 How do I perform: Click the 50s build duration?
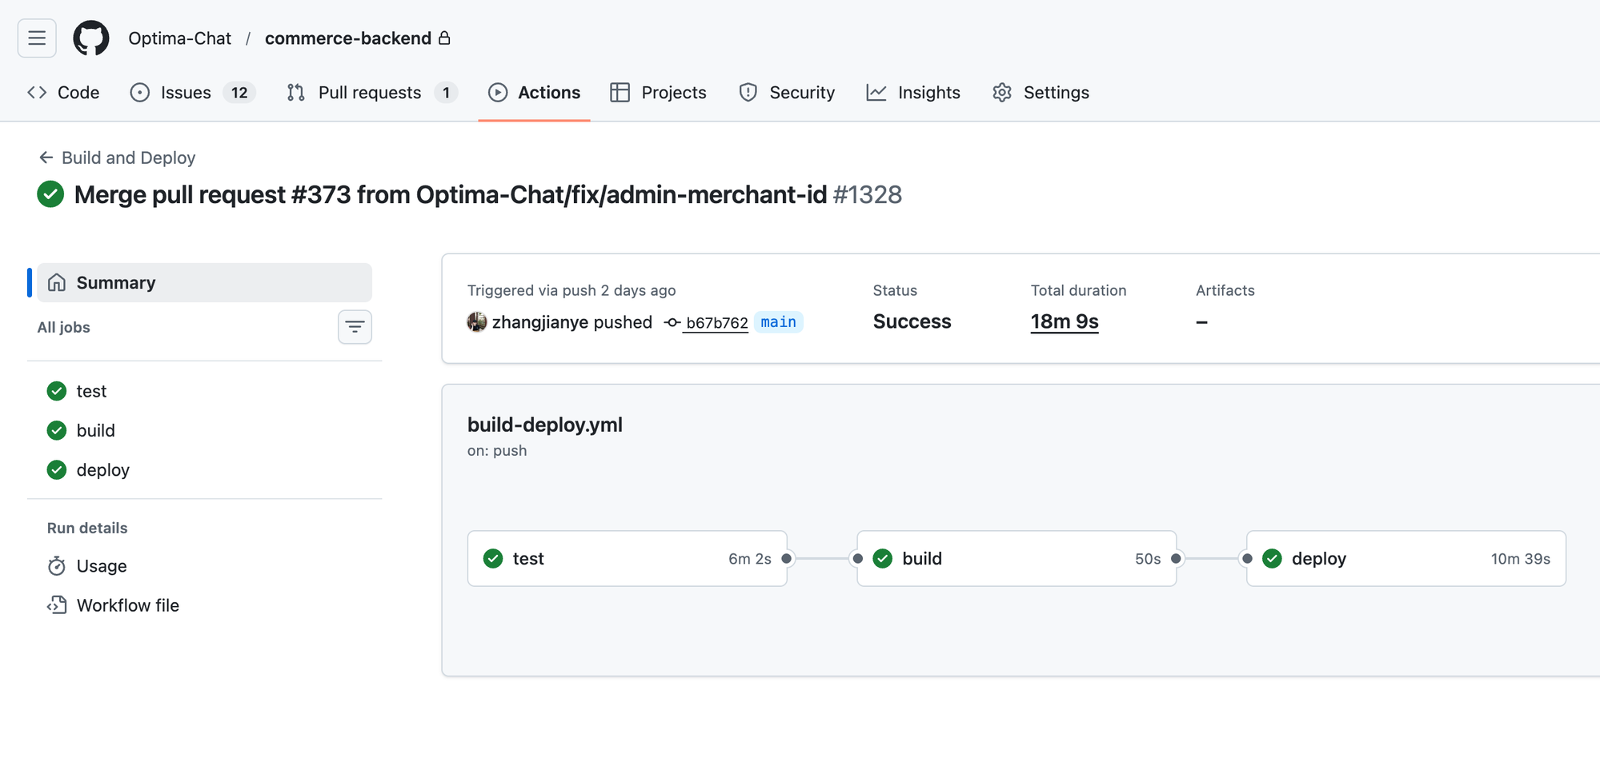click(x=1148, y=559)
